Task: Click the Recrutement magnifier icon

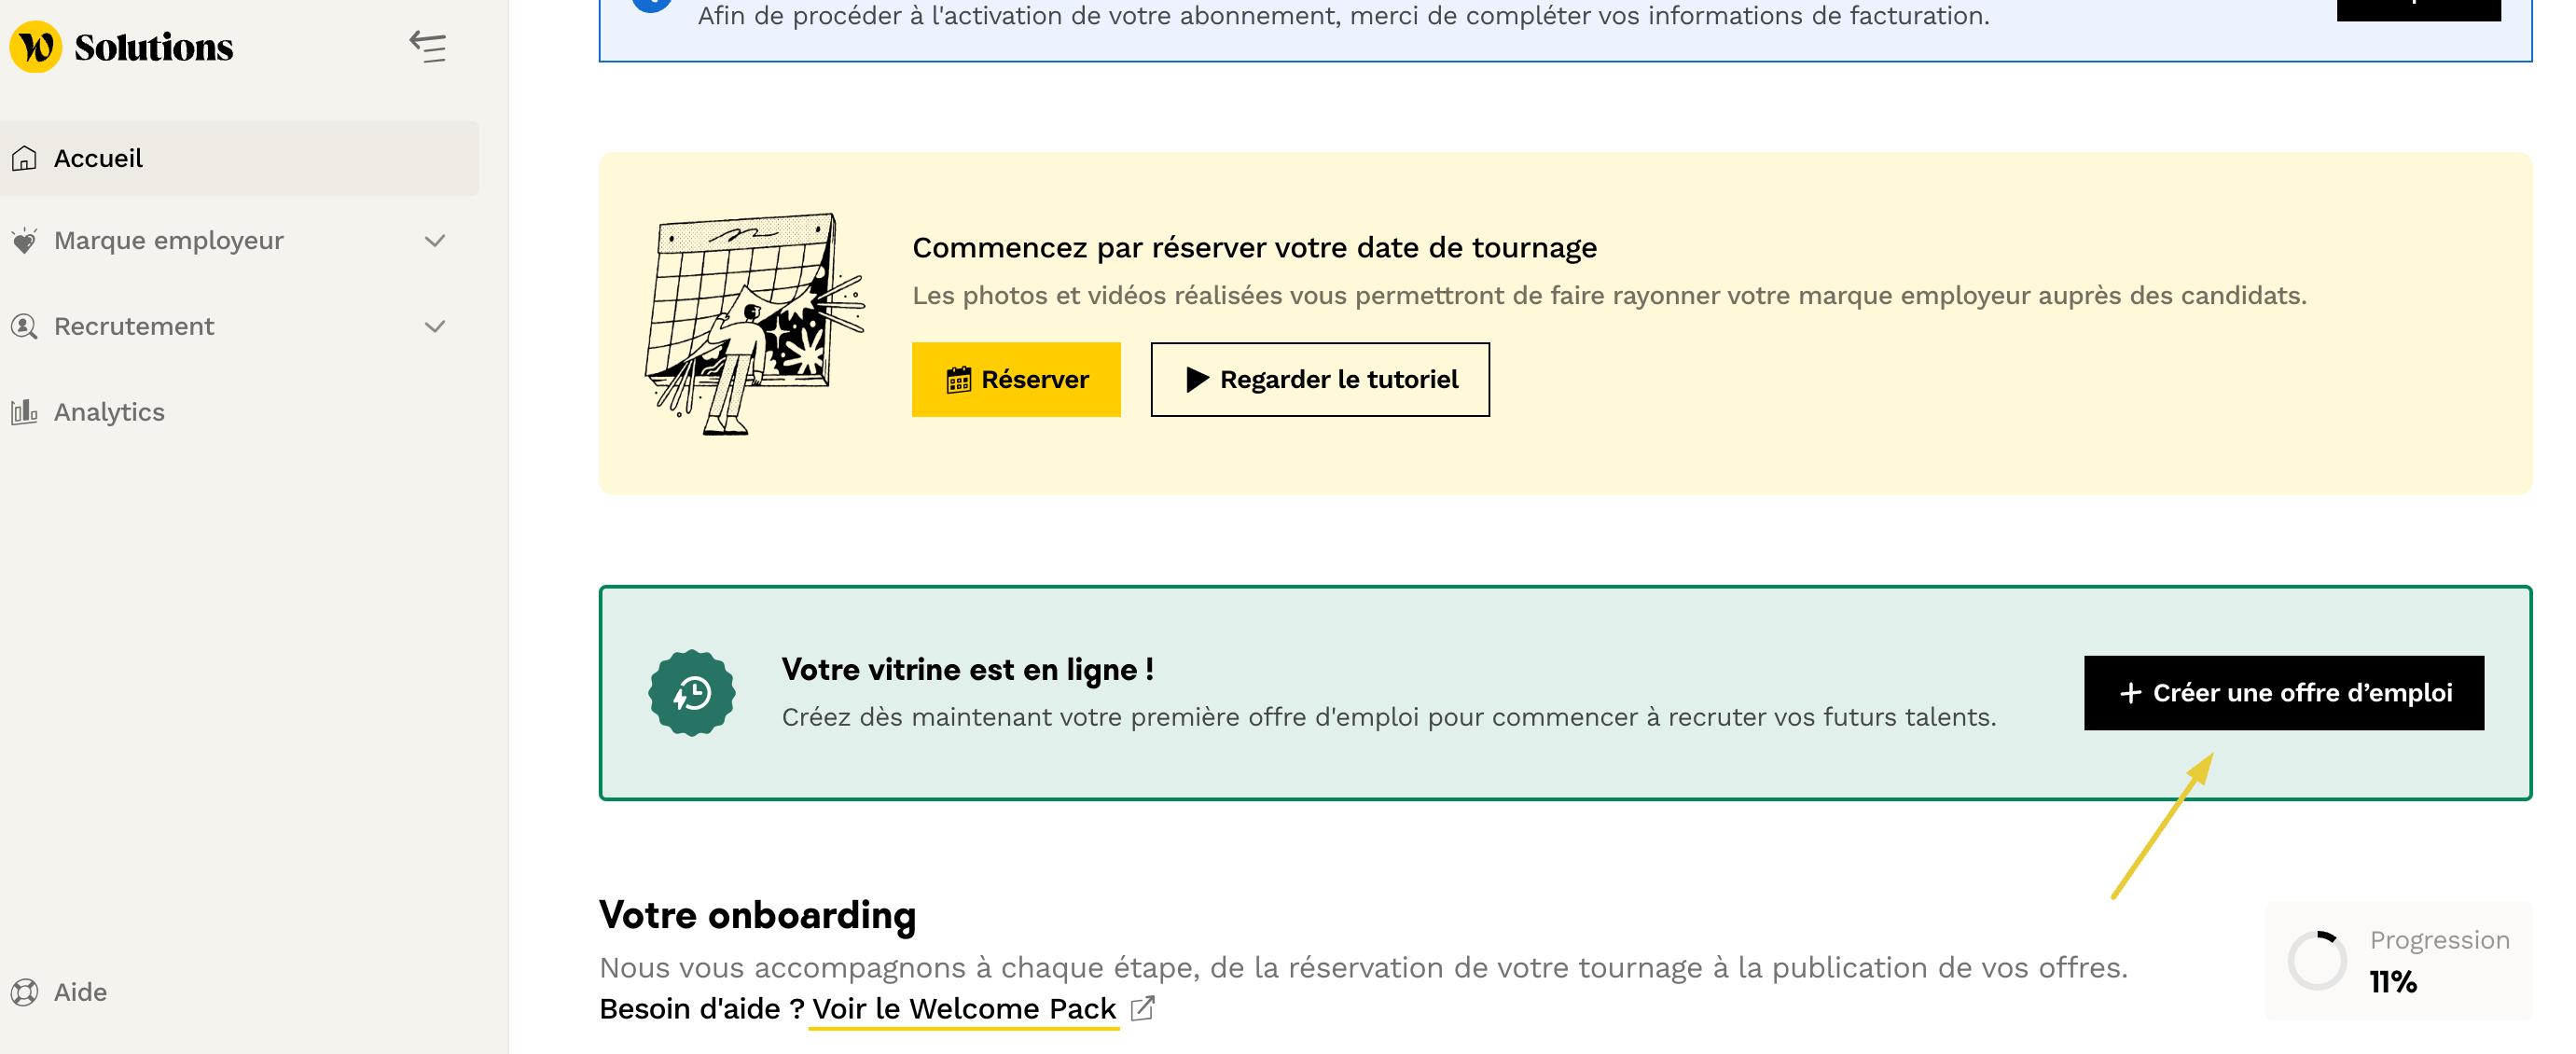Action: (24, 326)
